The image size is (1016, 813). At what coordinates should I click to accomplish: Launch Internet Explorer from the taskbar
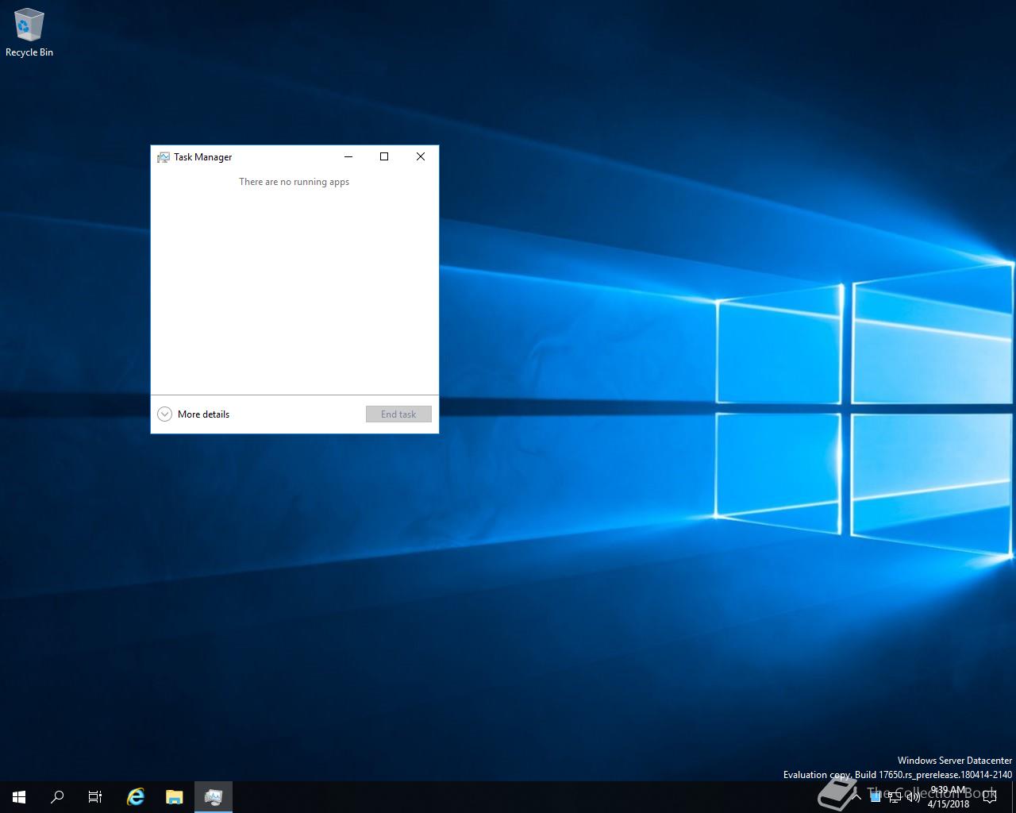pyautogui.click(x=136, y=797)
